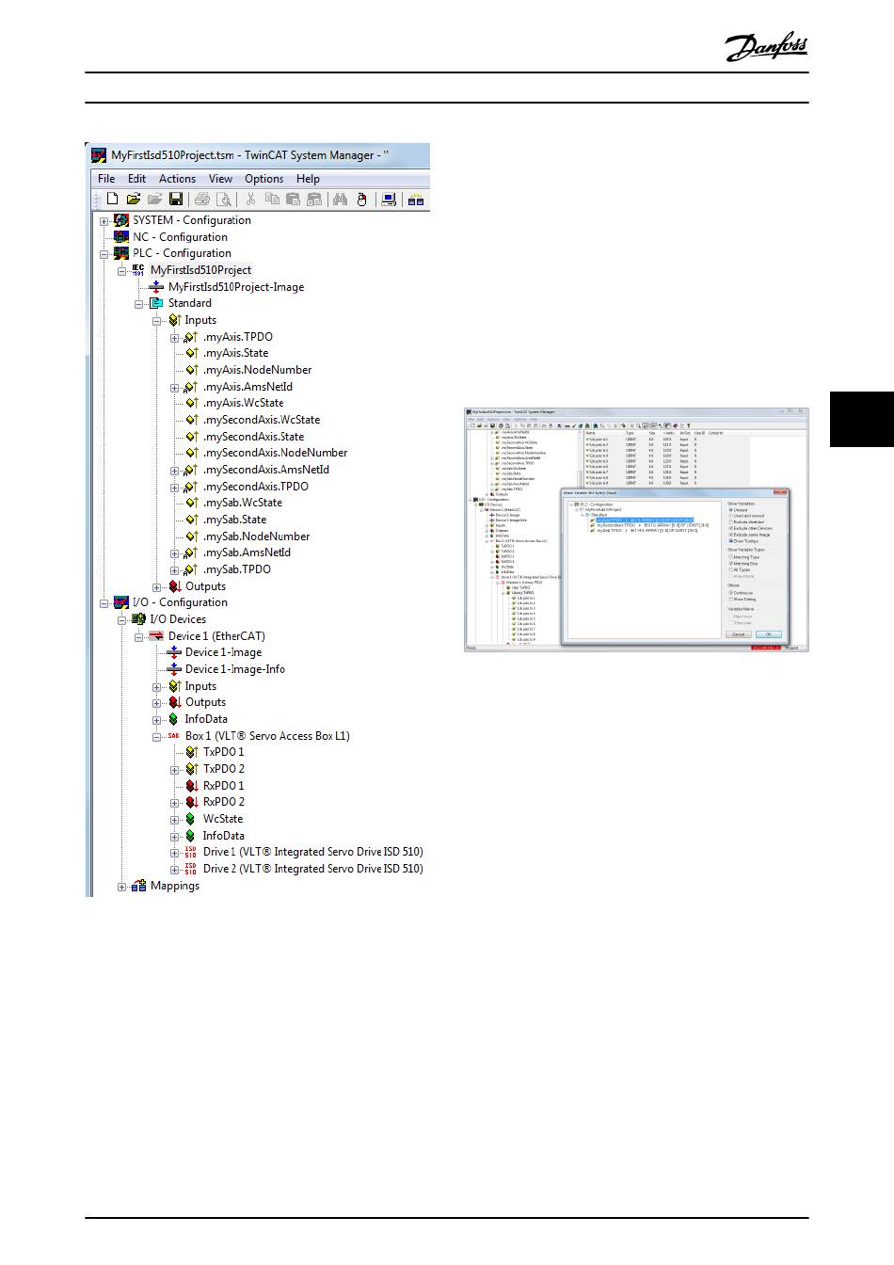Open the Options menu

pos(263,179)
